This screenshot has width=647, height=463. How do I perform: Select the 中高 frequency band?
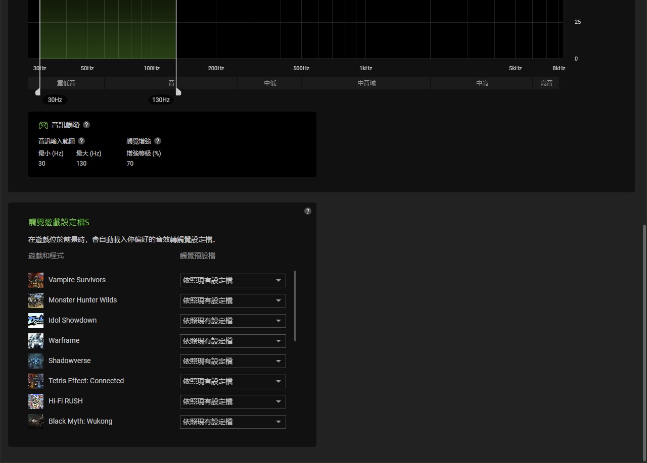tap(482, 83)
